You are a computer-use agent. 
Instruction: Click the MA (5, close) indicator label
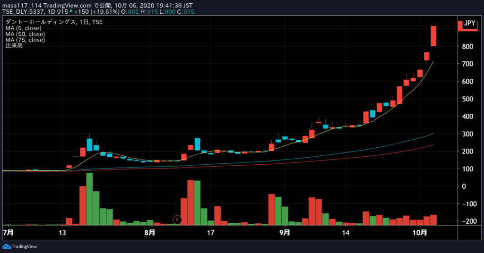(23, 28)
